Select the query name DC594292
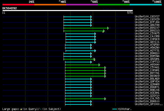The width and height of the screenshot is (164, 111). [10, 8]
